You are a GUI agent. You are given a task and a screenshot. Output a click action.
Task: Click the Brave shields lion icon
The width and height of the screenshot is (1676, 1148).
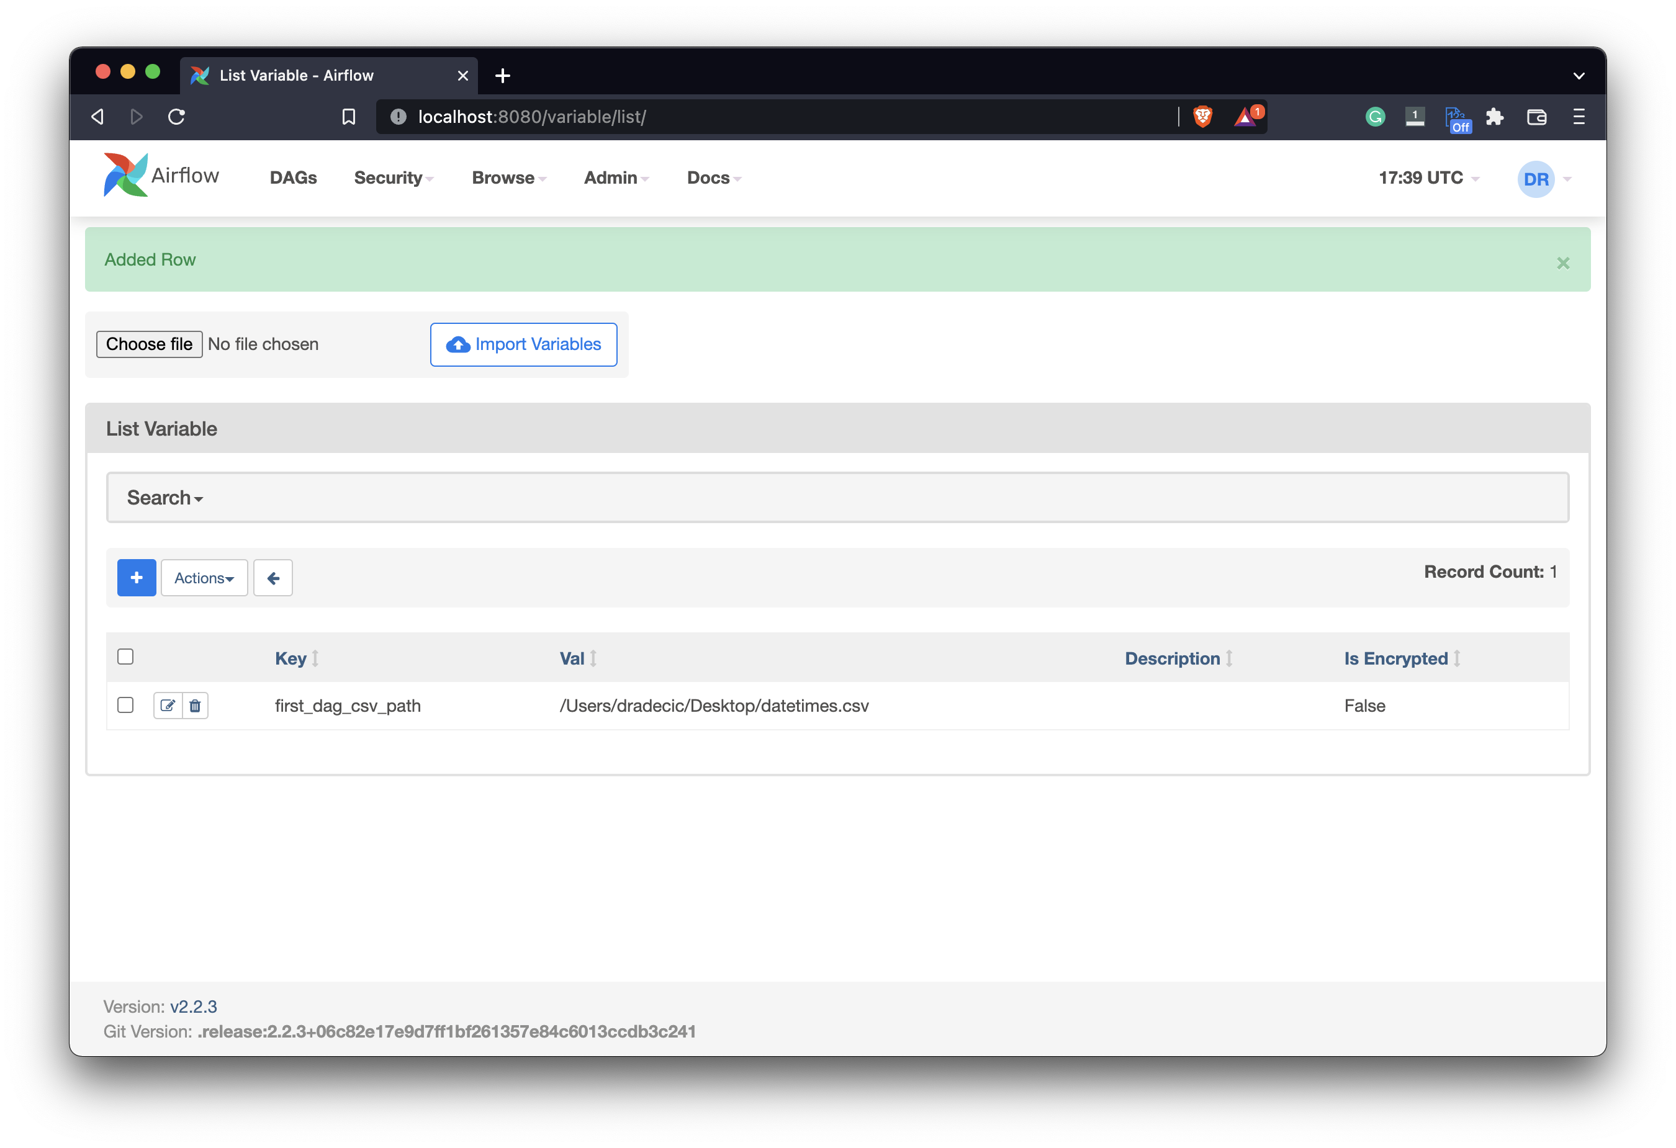(1202, 117)
